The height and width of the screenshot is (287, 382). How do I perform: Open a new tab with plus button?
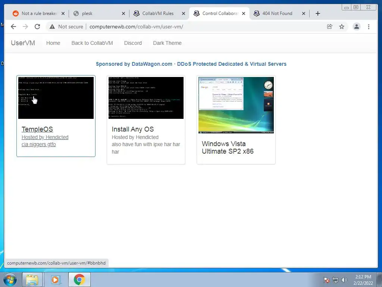(x=318, y=13)
